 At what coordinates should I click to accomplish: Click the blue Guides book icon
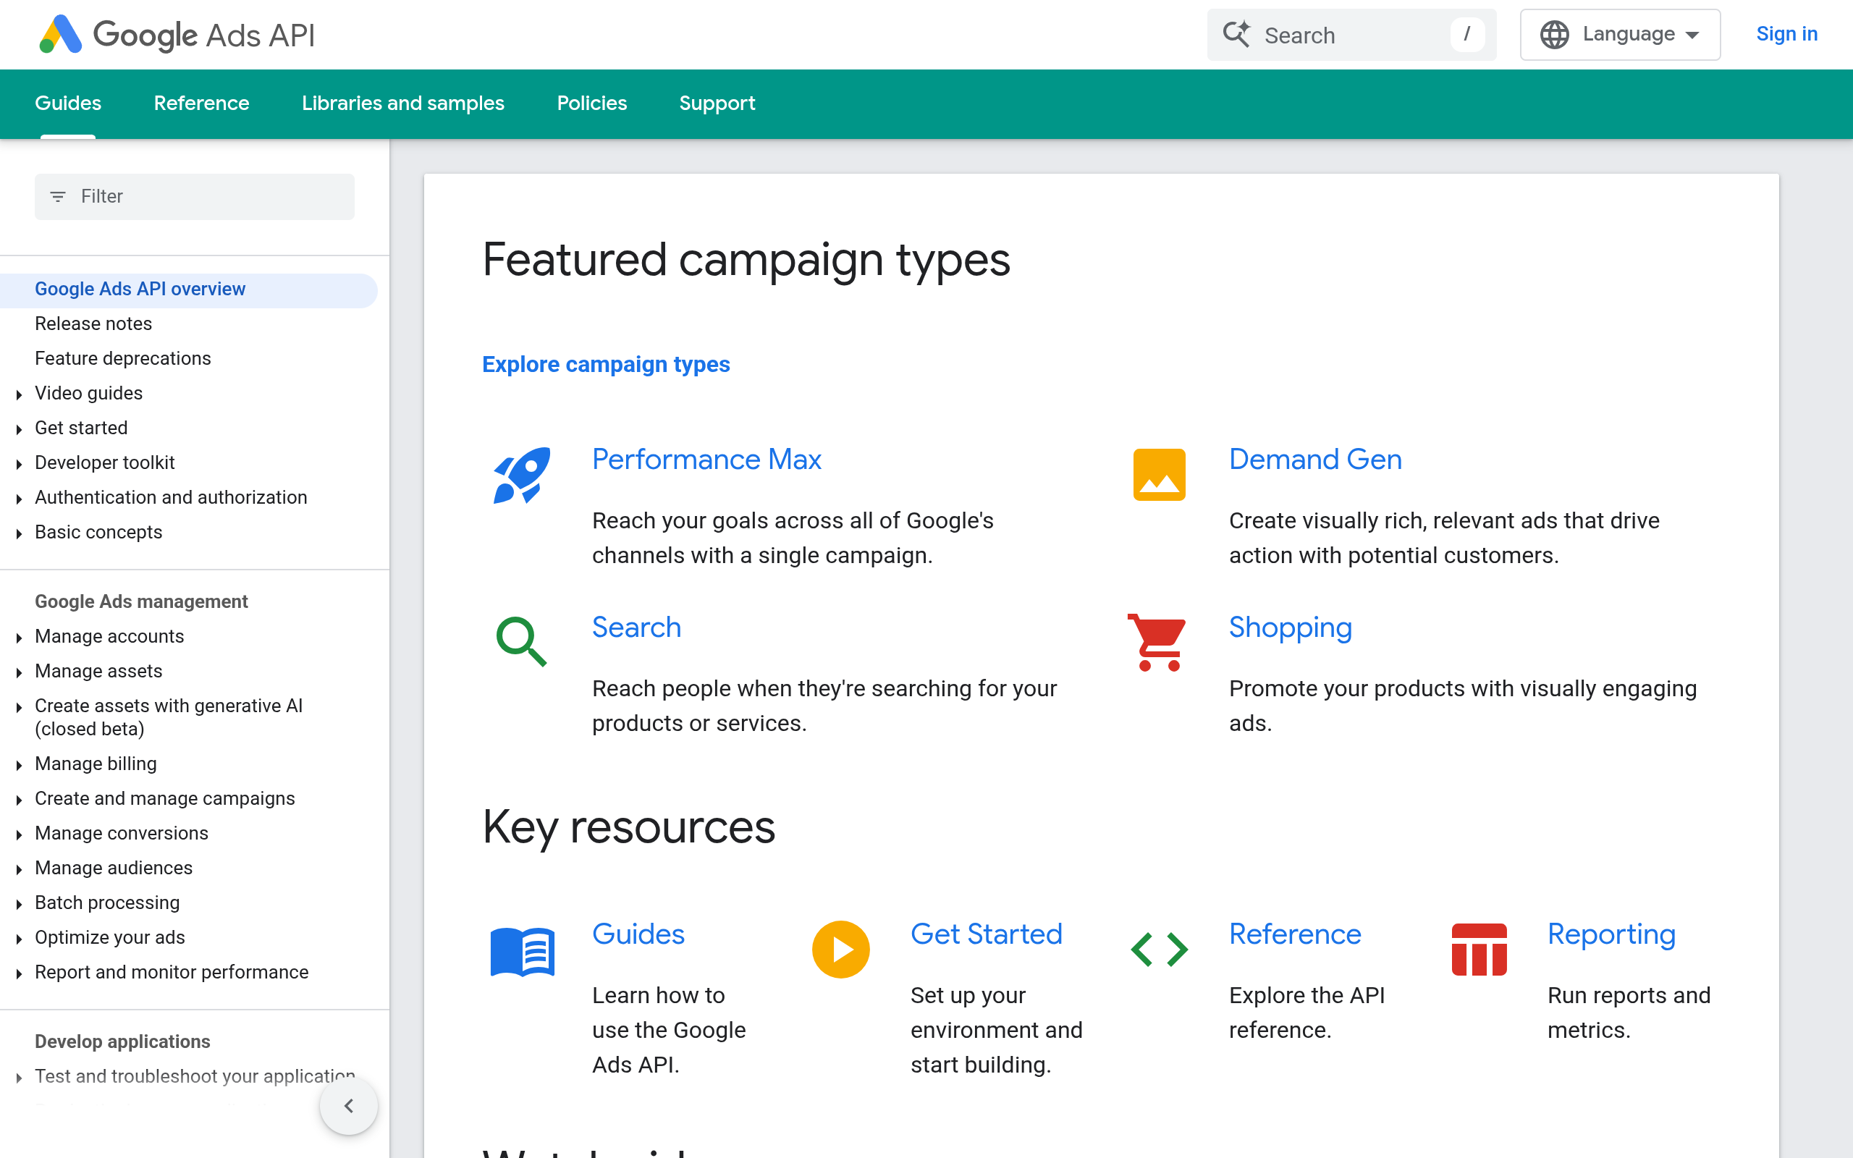(522, 951)
